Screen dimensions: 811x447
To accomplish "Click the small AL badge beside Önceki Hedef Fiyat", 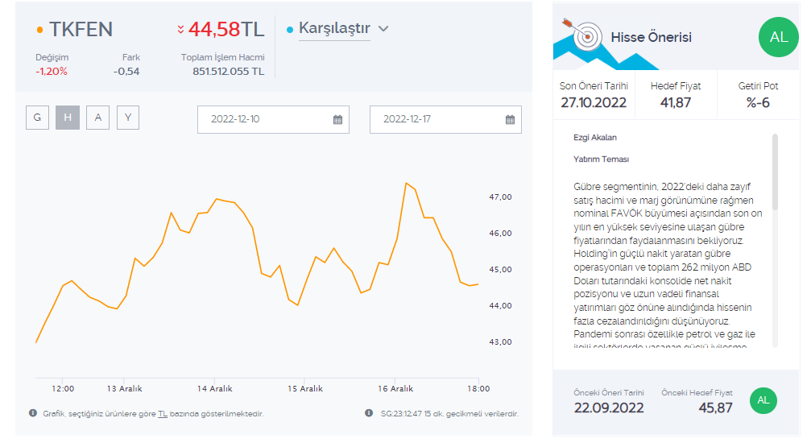I will [x=763, y=400].
